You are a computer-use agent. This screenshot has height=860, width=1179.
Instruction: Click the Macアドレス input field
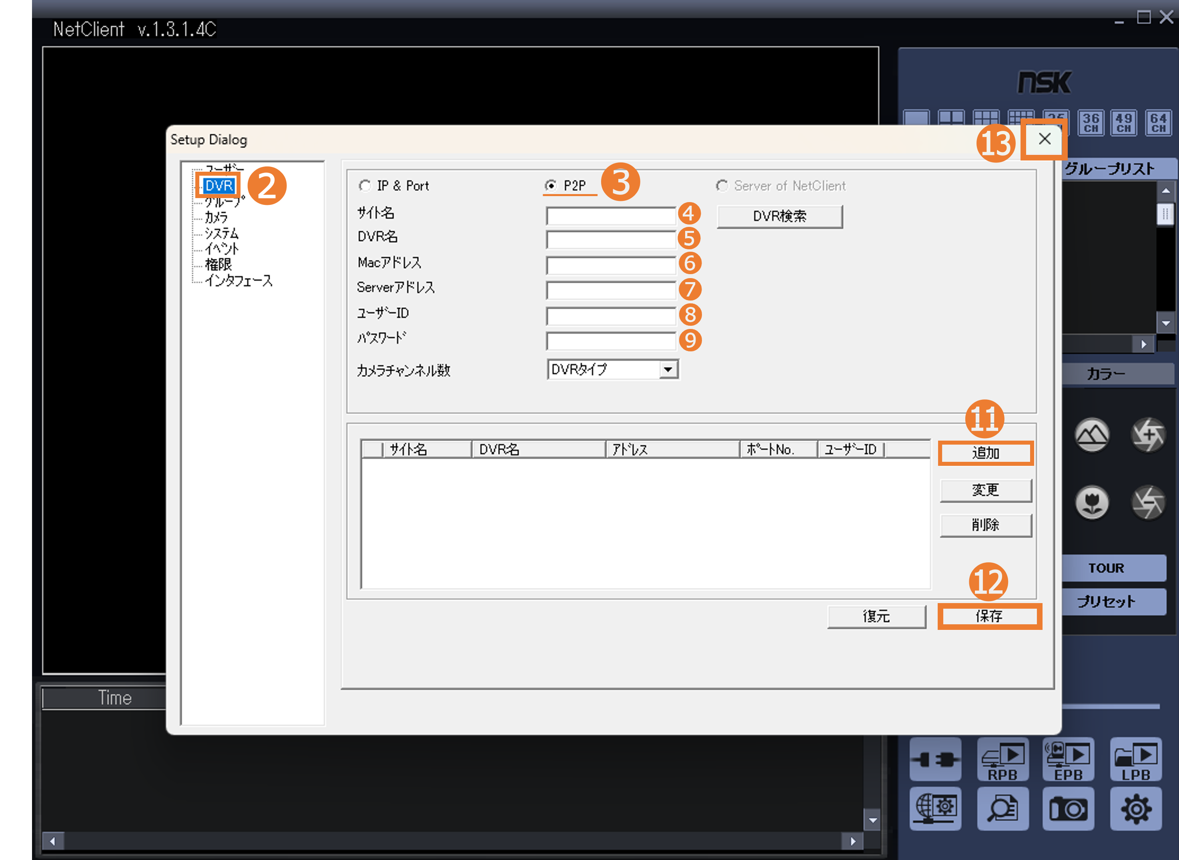point(611,265)
